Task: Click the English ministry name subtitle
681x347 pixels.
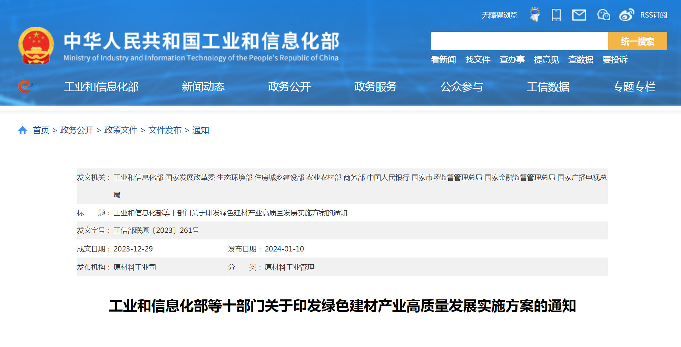Action: click(201, 58)
